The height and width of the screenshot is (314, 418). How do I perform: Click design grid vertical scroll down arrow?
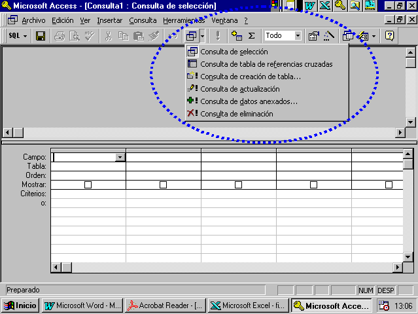click(408, 257)
